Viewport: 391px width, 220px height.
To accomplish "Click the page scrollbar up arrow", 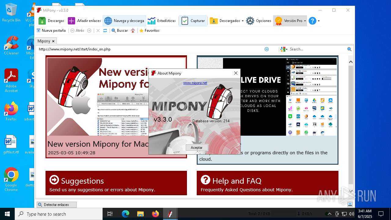I will click(x=351, y=62).
